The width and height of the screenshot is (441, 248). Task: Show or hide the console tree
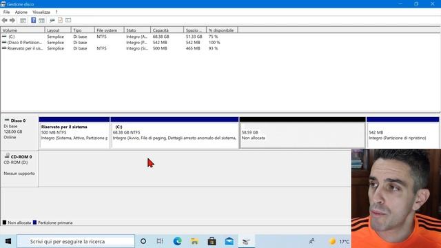pos(23,20)
